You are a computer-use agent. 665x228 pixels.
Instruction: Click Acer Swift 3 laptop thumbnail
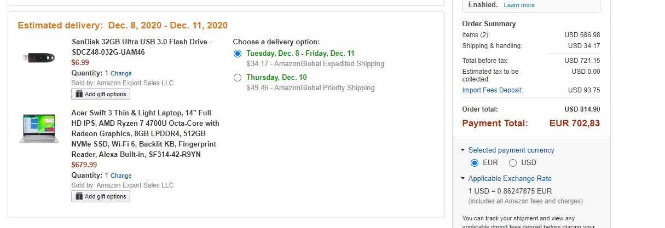[x=39, y=129]
